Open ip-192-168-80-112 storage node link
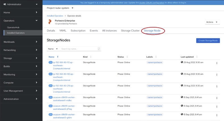Image resolution: width=224 pixels, height=121 pixels. click(x=63, y=65)
